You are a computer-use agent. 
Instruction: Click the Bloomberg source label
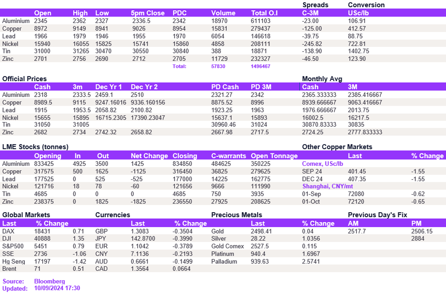coord(50,281)
